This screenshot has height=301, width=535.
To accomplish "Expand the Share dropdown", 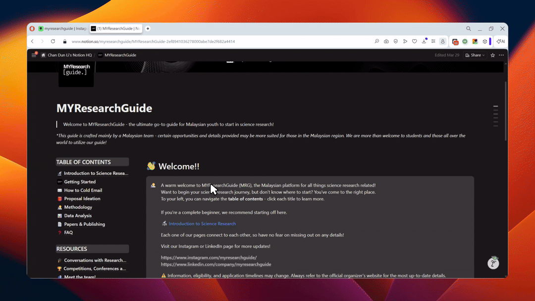I will point(475,55).
